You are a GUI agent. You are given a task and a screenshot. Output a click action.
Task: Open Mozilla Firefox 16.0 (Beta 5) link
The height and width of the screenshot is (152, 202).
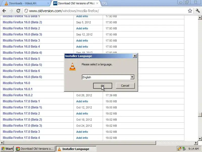22,65
